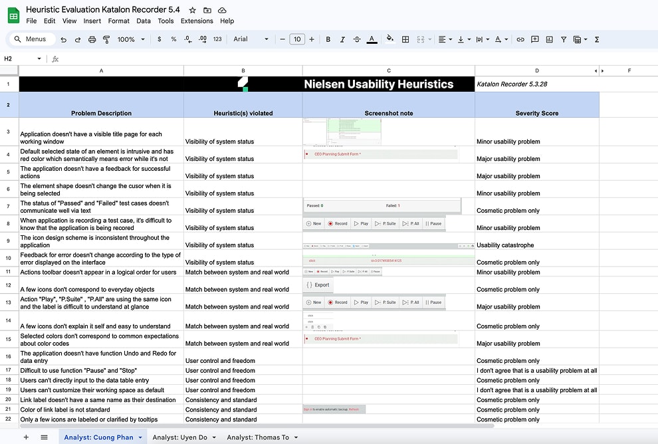Open Google Sheets home logo

13,15
